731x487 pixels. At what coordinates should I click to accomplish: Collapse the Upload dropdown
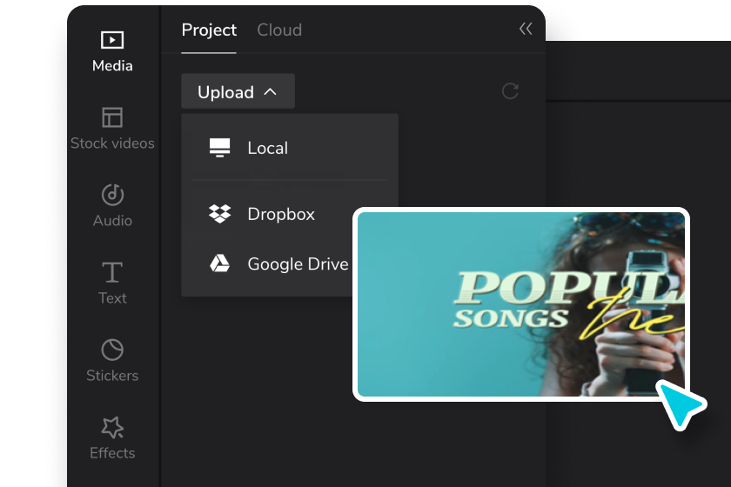238,91
